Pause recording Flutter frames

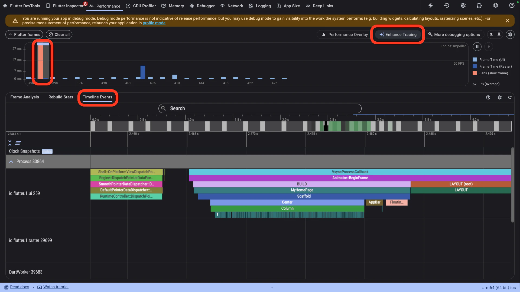477,47
